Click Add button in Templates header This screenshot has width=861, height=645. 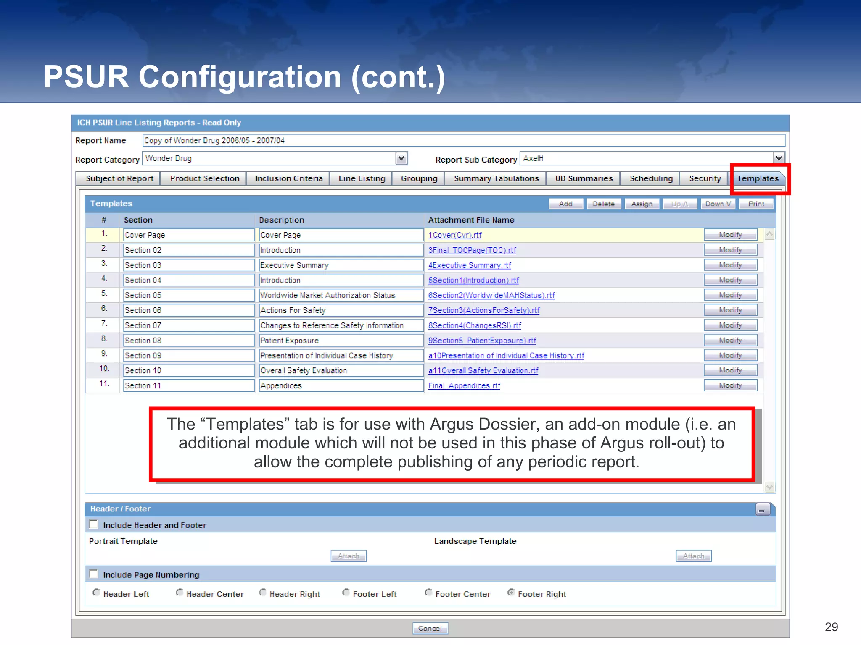566,204
